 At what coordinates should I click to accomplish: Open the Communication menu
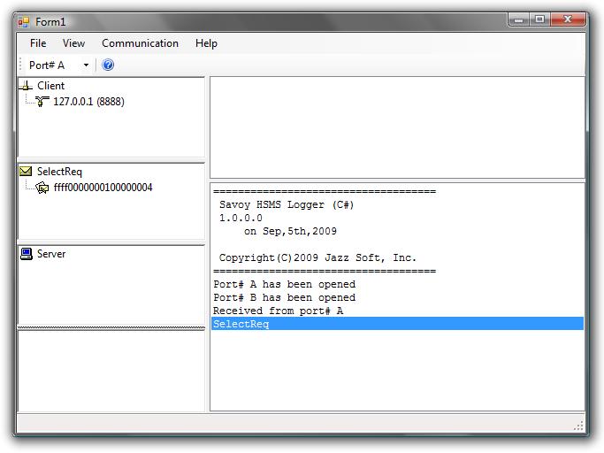pyautogui.click(x=140, y=43)
